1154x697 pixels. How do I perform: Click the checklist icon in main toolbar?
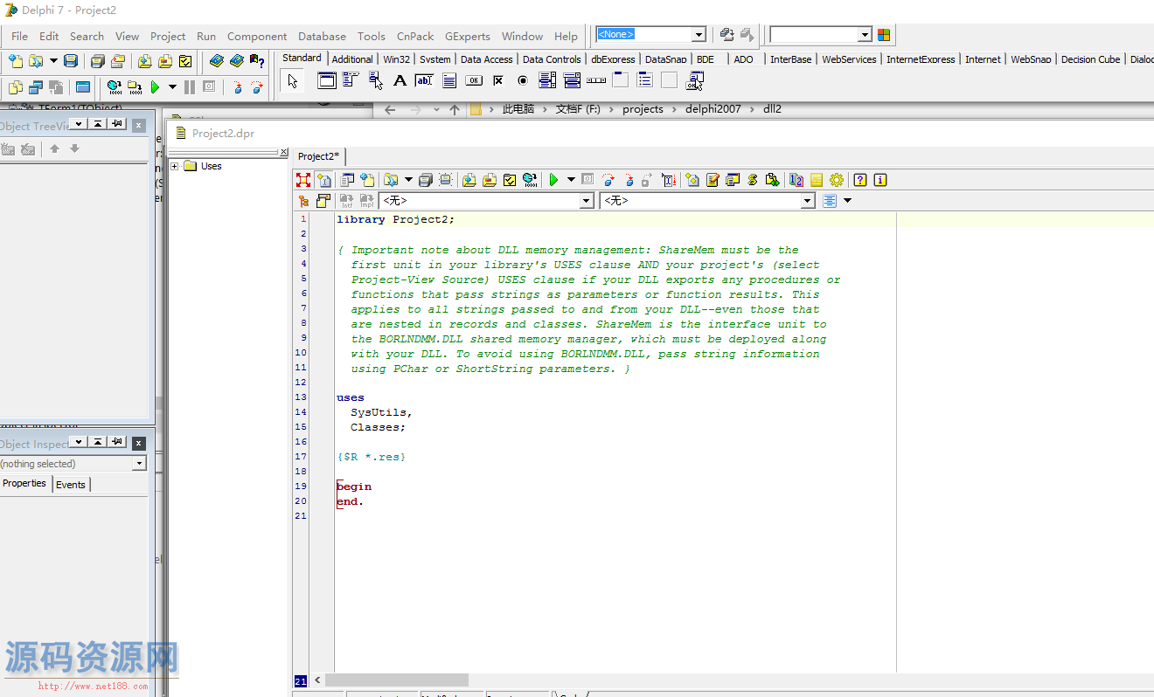pyautogui.click(x=185, y=61)
